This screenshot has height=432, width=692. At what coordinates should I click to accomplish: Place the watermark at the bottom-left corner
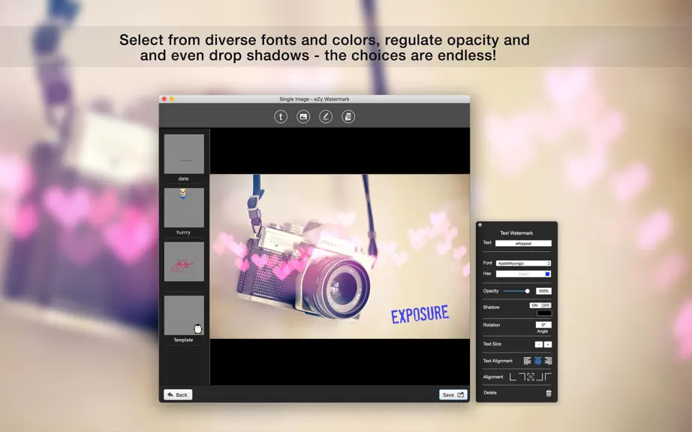[513, 377]
